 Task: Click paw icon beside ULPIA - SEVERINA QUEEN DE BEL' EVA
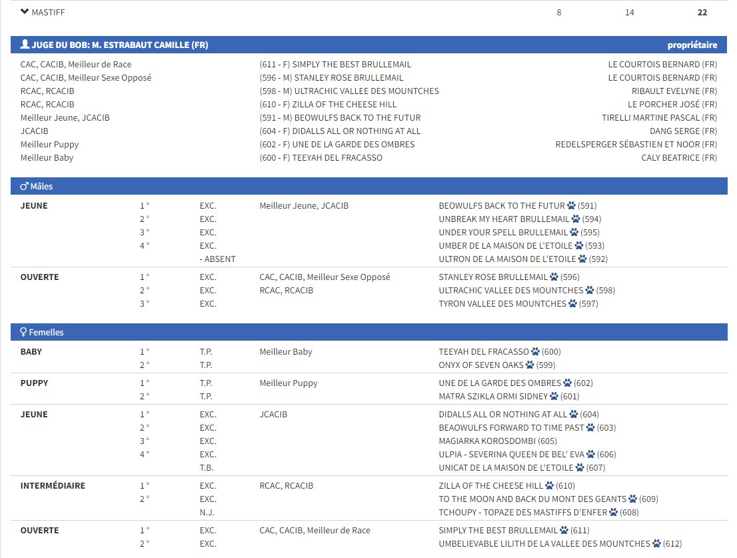click(591, 454)
